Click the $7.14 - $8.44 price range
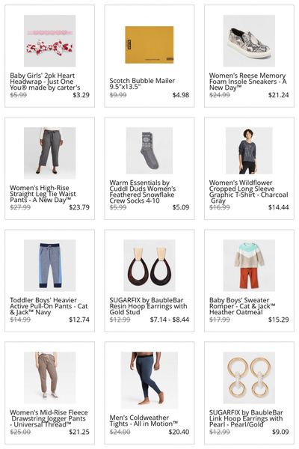The image size is (299, 449). 170,320
